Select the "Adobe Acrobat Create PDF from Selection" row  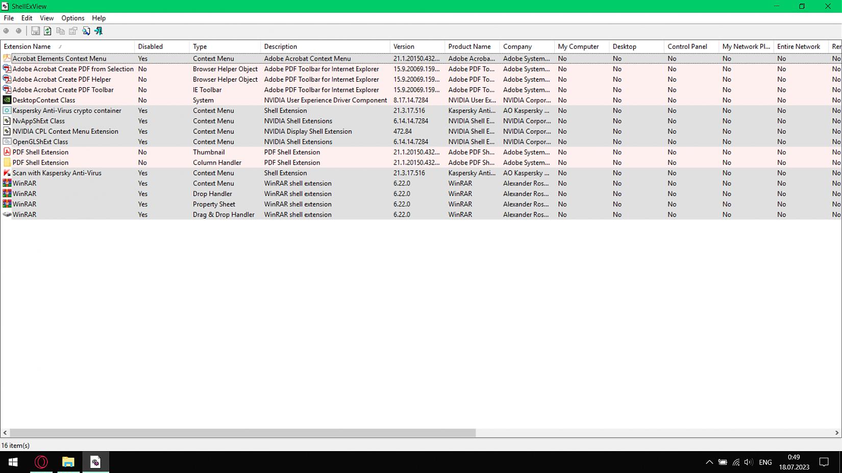421,69
